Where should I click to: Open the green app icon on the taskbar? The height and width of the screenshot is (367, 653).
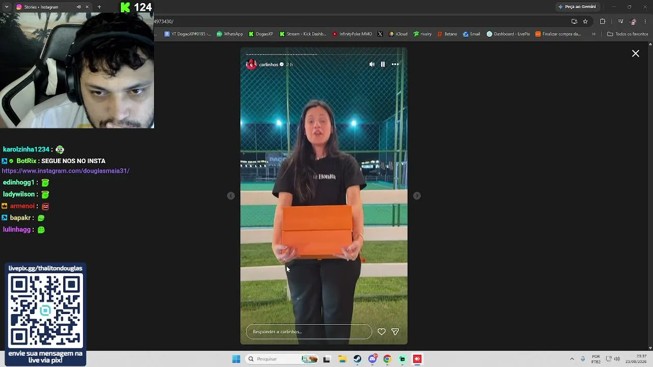point(402,359)
